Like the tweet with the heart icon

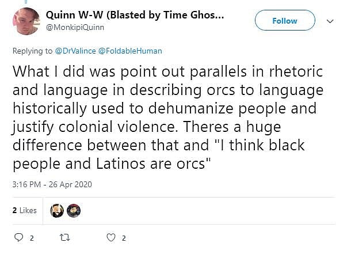(112, 237)
